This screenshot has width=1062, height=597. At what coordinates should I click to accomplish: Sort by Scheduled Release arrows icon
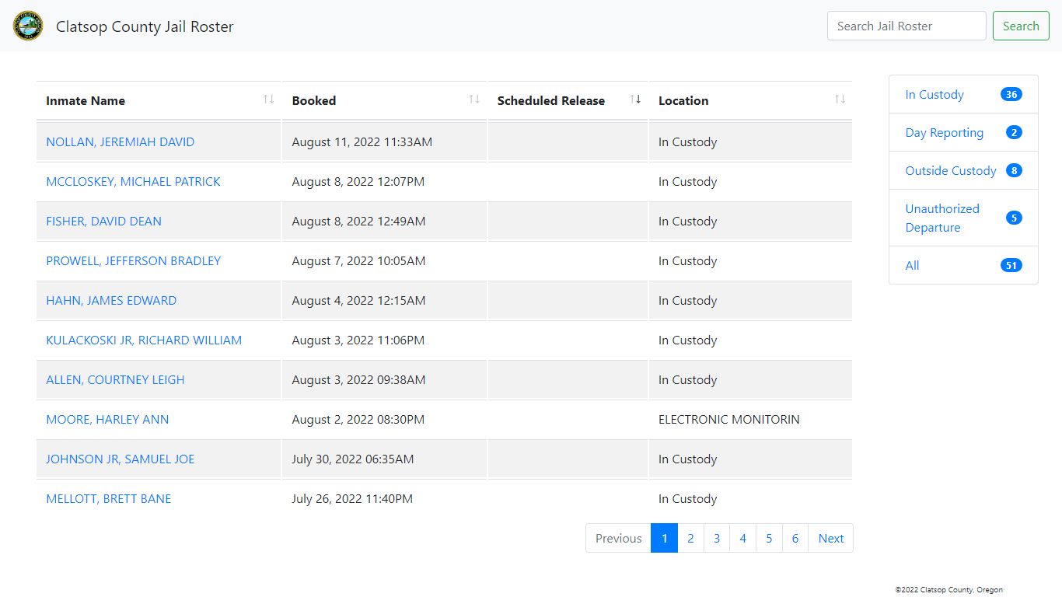[635, 99]
